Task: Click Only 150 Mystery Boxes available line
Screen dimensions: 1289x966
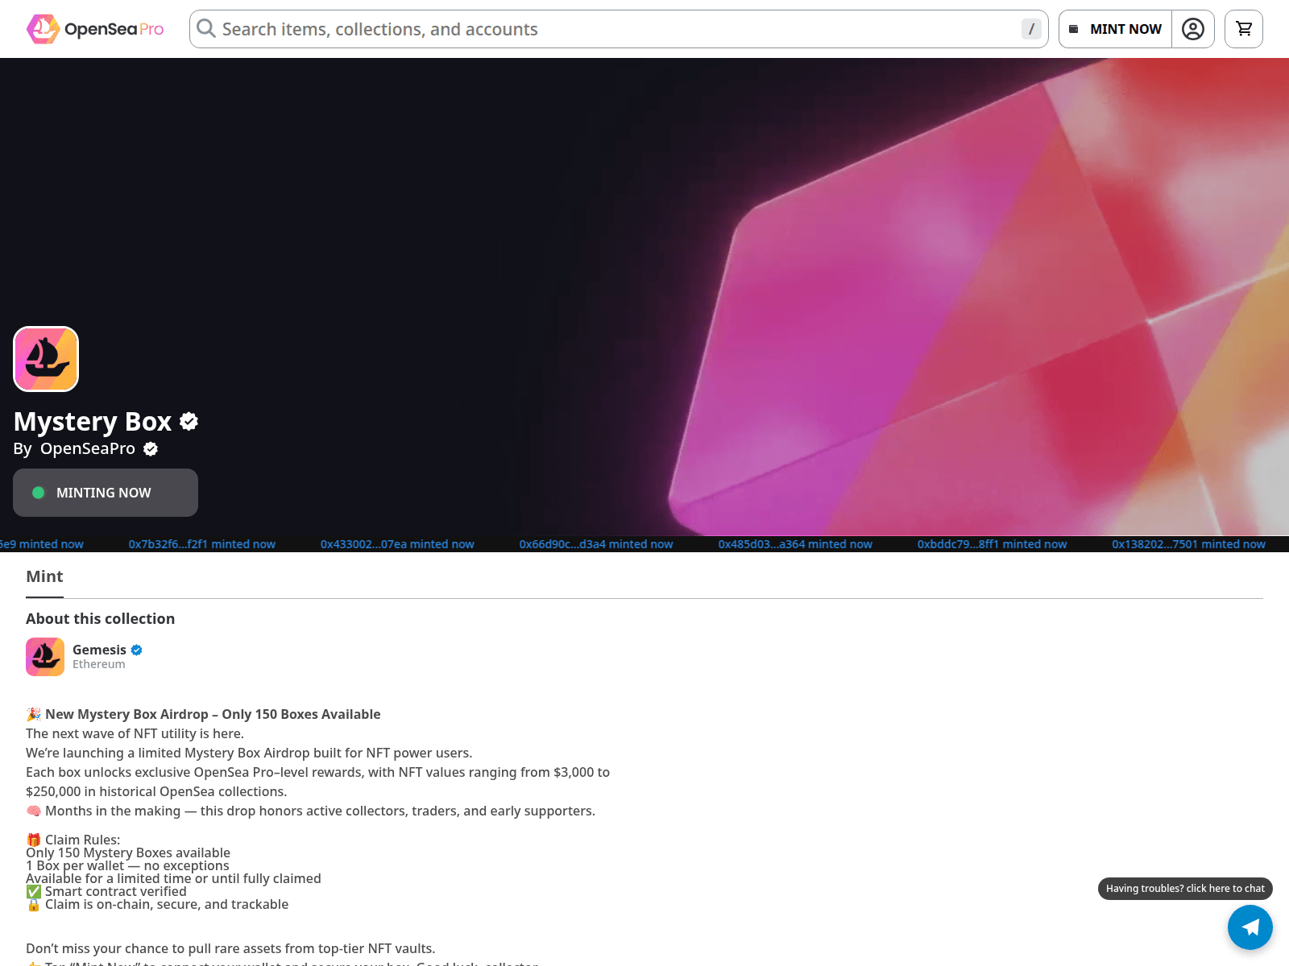Action: point(128,852)
